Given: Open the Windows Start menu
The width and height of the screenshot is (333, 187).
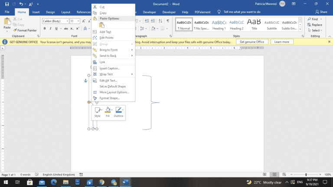Looking at the screenshot, I should (x=6, y=182).
